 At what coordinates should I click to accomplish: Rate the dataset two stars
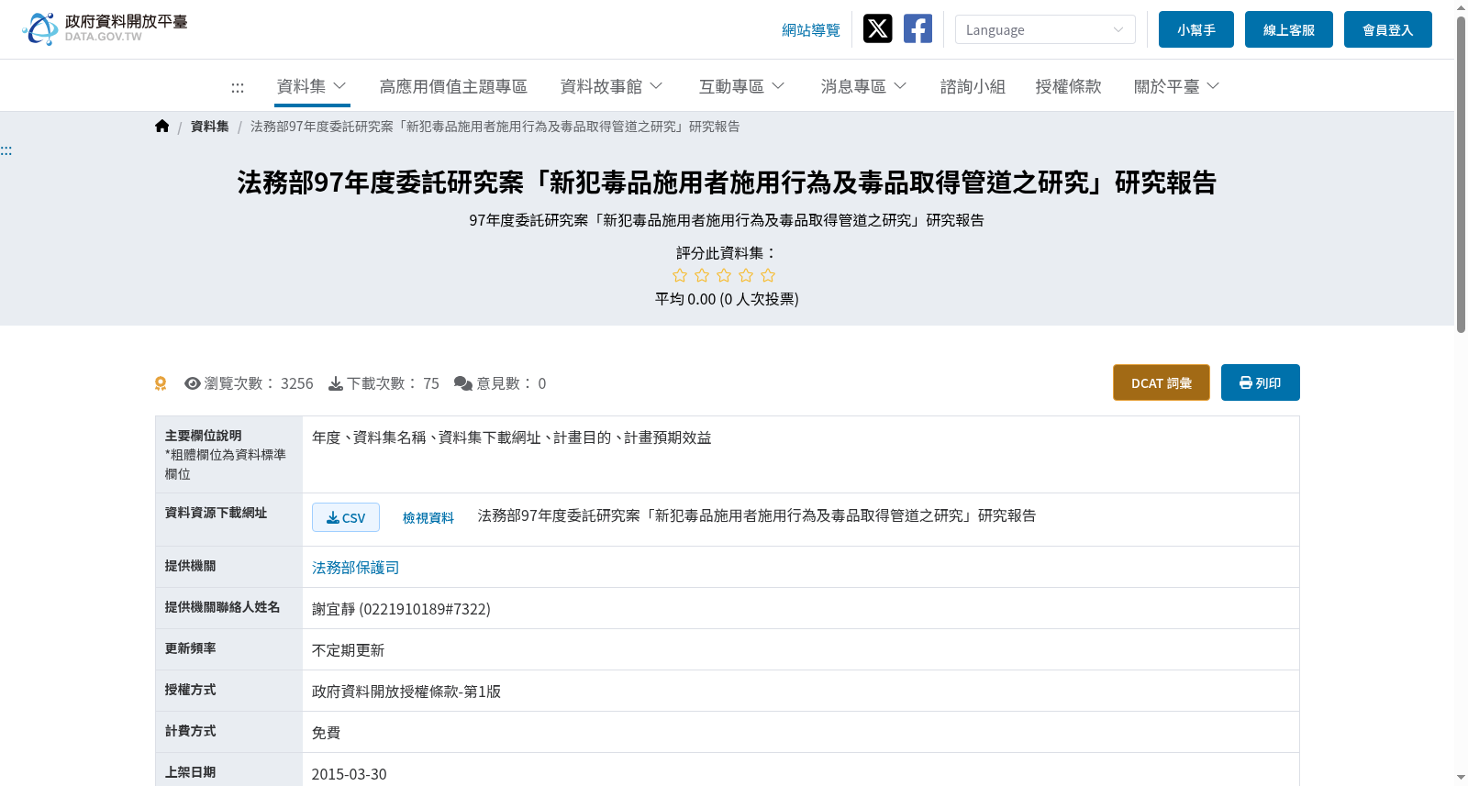tap(702, 275)
